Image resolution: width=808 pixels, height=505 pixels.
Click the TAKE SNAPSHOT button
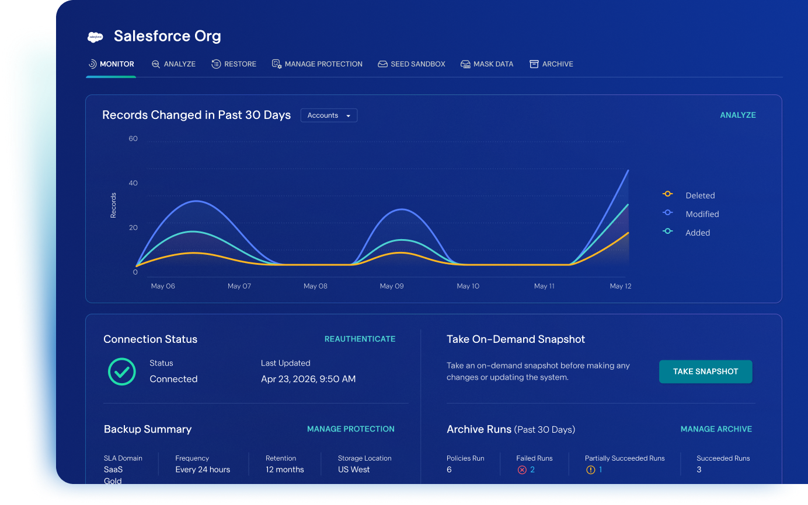point(706,371)
